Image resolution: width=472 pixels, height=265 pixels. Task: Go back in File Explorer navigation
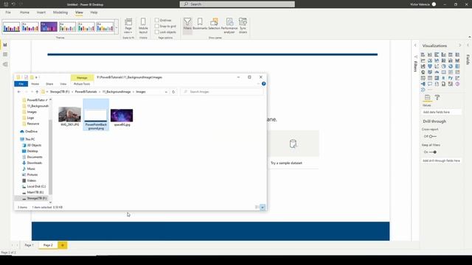pos(19,91)
